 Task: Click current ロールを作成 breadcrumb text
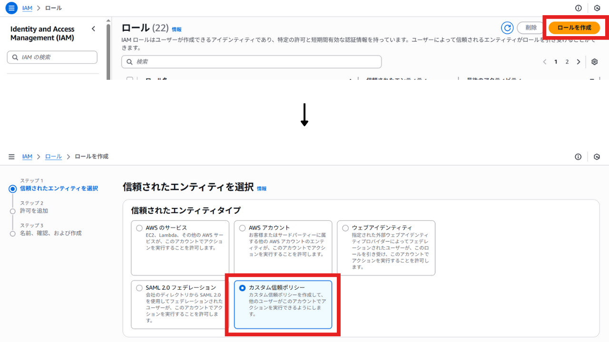pos(91,157)
